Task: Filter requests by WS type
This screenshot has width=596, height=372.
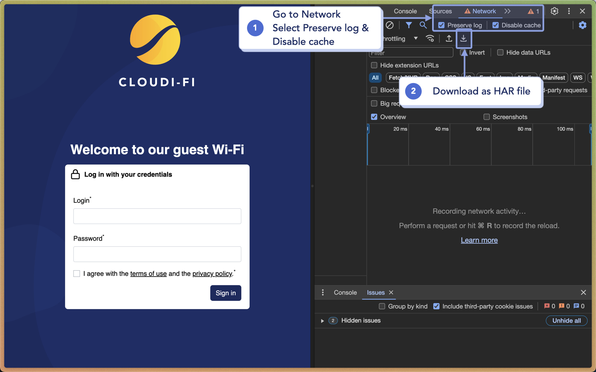Action: (578, 78)
